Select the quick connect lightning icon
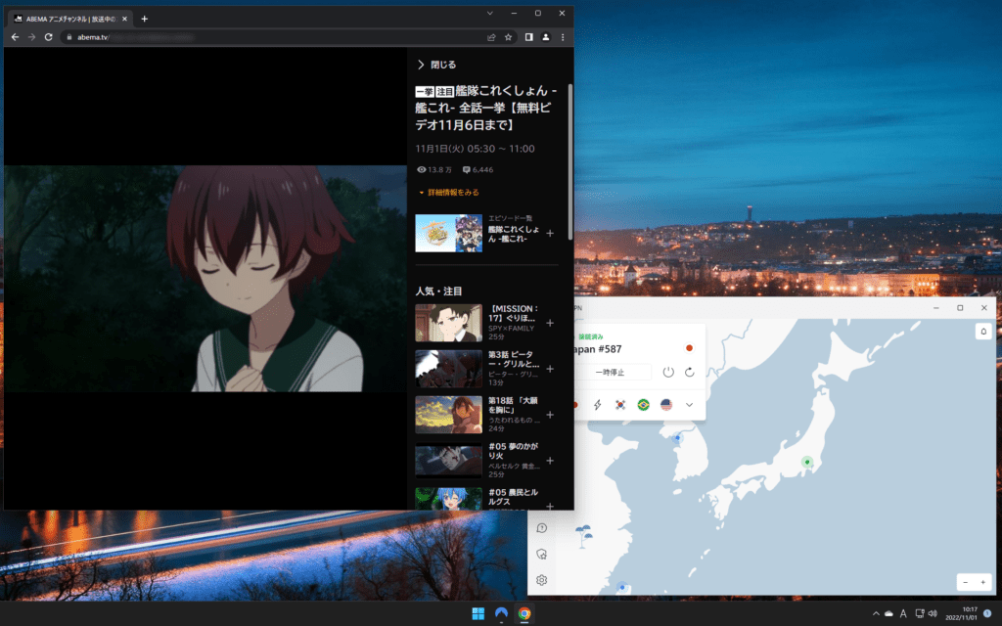1002x626 pixels. click(x=598, y=404)
